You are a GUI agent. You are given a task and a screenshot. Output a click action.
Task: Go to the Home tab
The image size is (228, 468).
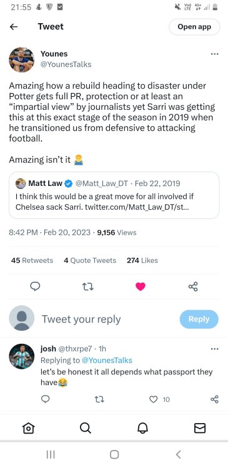[x=28, y=429]
